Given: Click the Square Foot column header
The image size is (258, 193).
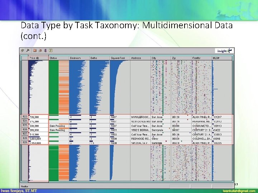Looking at the screenshot, I should point(120,58).
